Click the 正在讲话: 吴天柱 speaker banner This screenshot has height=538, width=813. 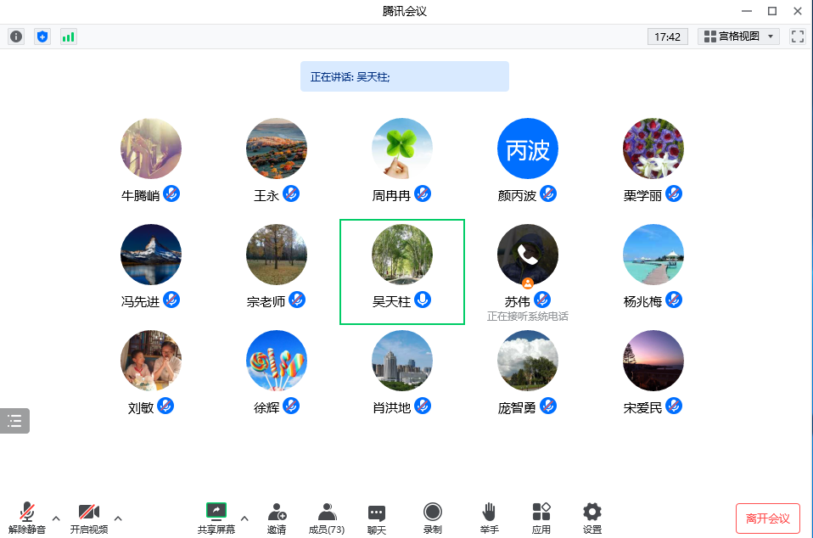[x=405, y=76]
